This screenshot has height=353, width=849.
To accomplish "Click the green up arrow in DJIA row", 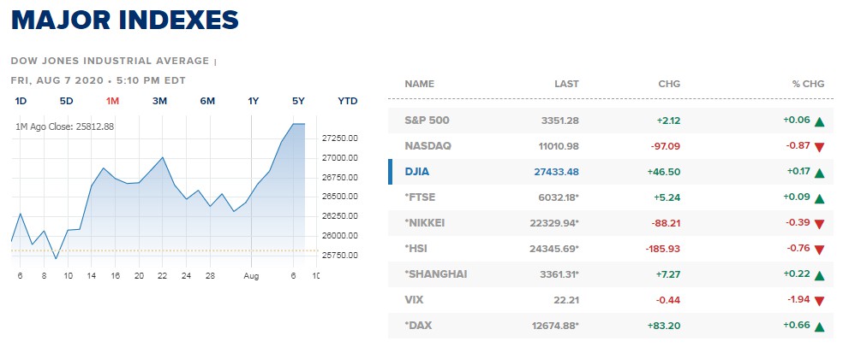I will (819, 173).
